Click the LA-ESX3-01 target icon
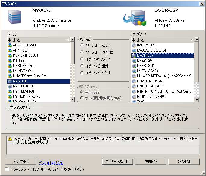206x176 pixels. [x=134, y=66]
